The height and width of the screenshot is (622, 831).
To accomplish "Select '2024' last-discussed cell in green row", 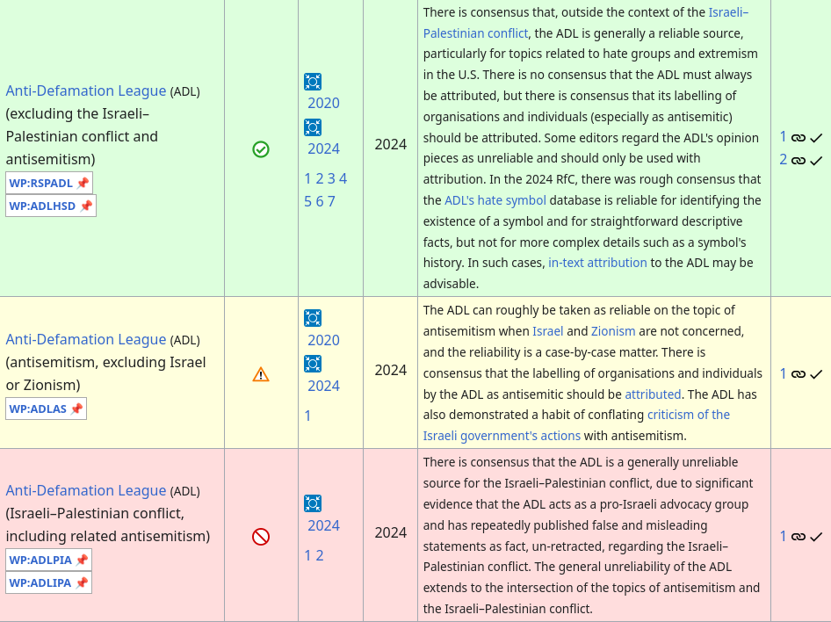I will click(x=391, y=145).
